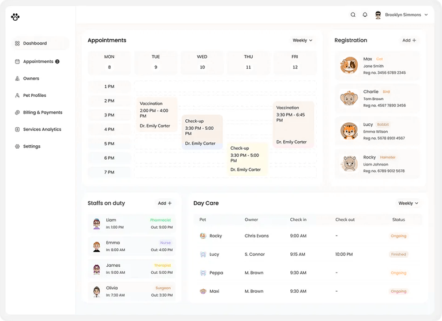Open Friday Vaccination appointment card
Screen dimensions: 442x321
(x=293, y=124)
